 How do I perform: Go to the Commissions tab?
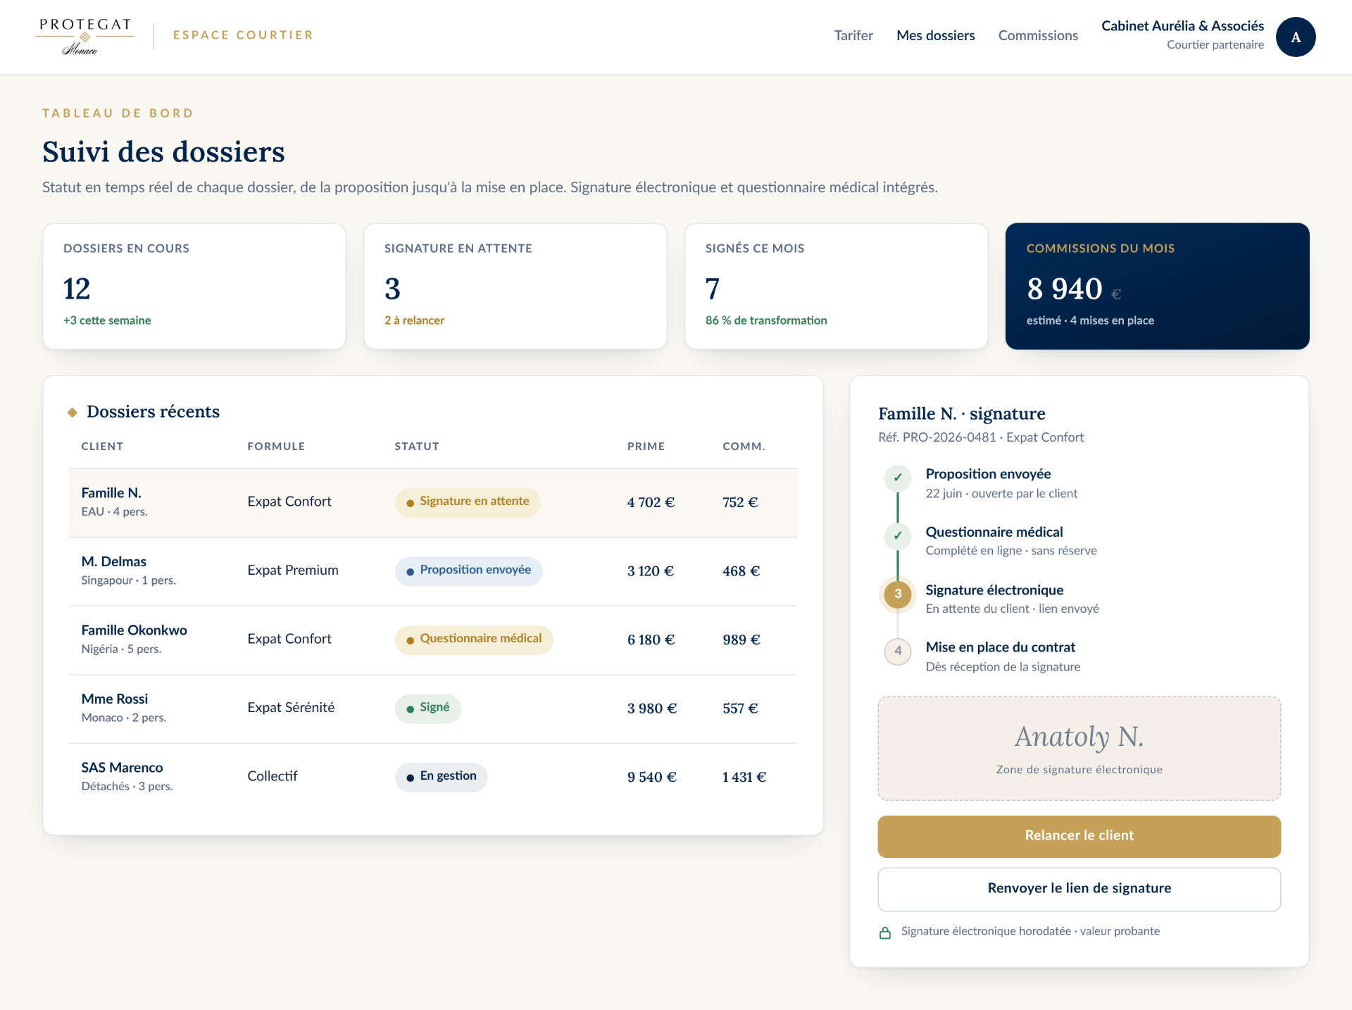coord(1037,35)
